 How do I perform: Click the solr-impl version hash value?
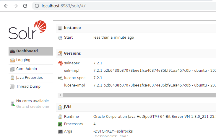coord(155,71)
